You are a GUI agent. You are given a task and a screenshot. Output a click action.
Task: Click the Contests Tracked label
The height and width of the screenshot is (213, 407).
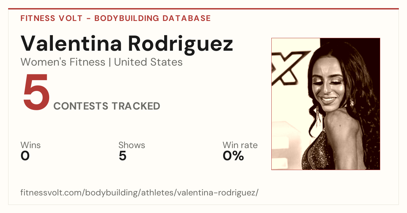[x=107, y=106]
